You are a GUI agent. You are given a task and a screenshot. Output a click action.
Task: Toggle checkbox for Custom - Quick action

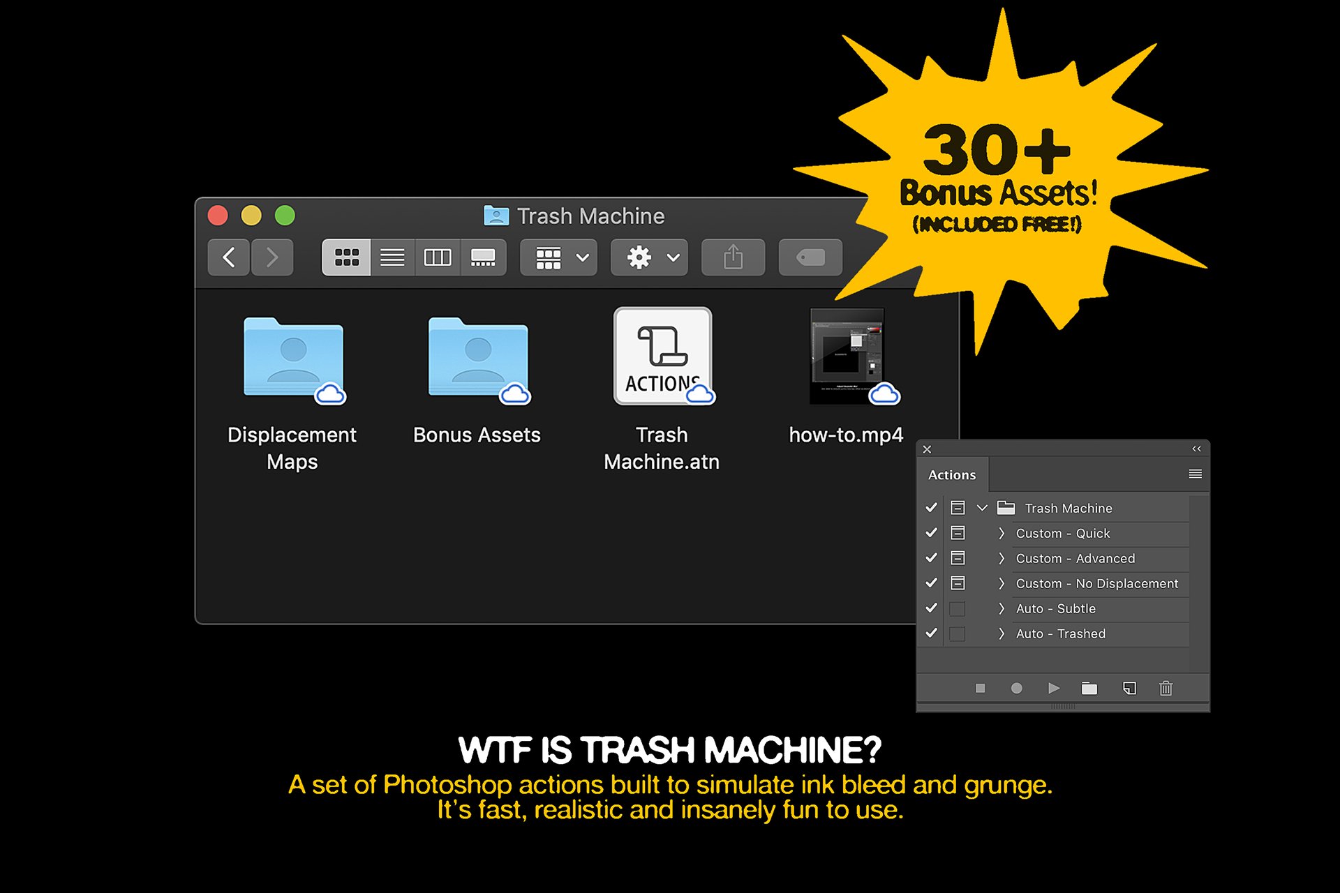point(931,533)
